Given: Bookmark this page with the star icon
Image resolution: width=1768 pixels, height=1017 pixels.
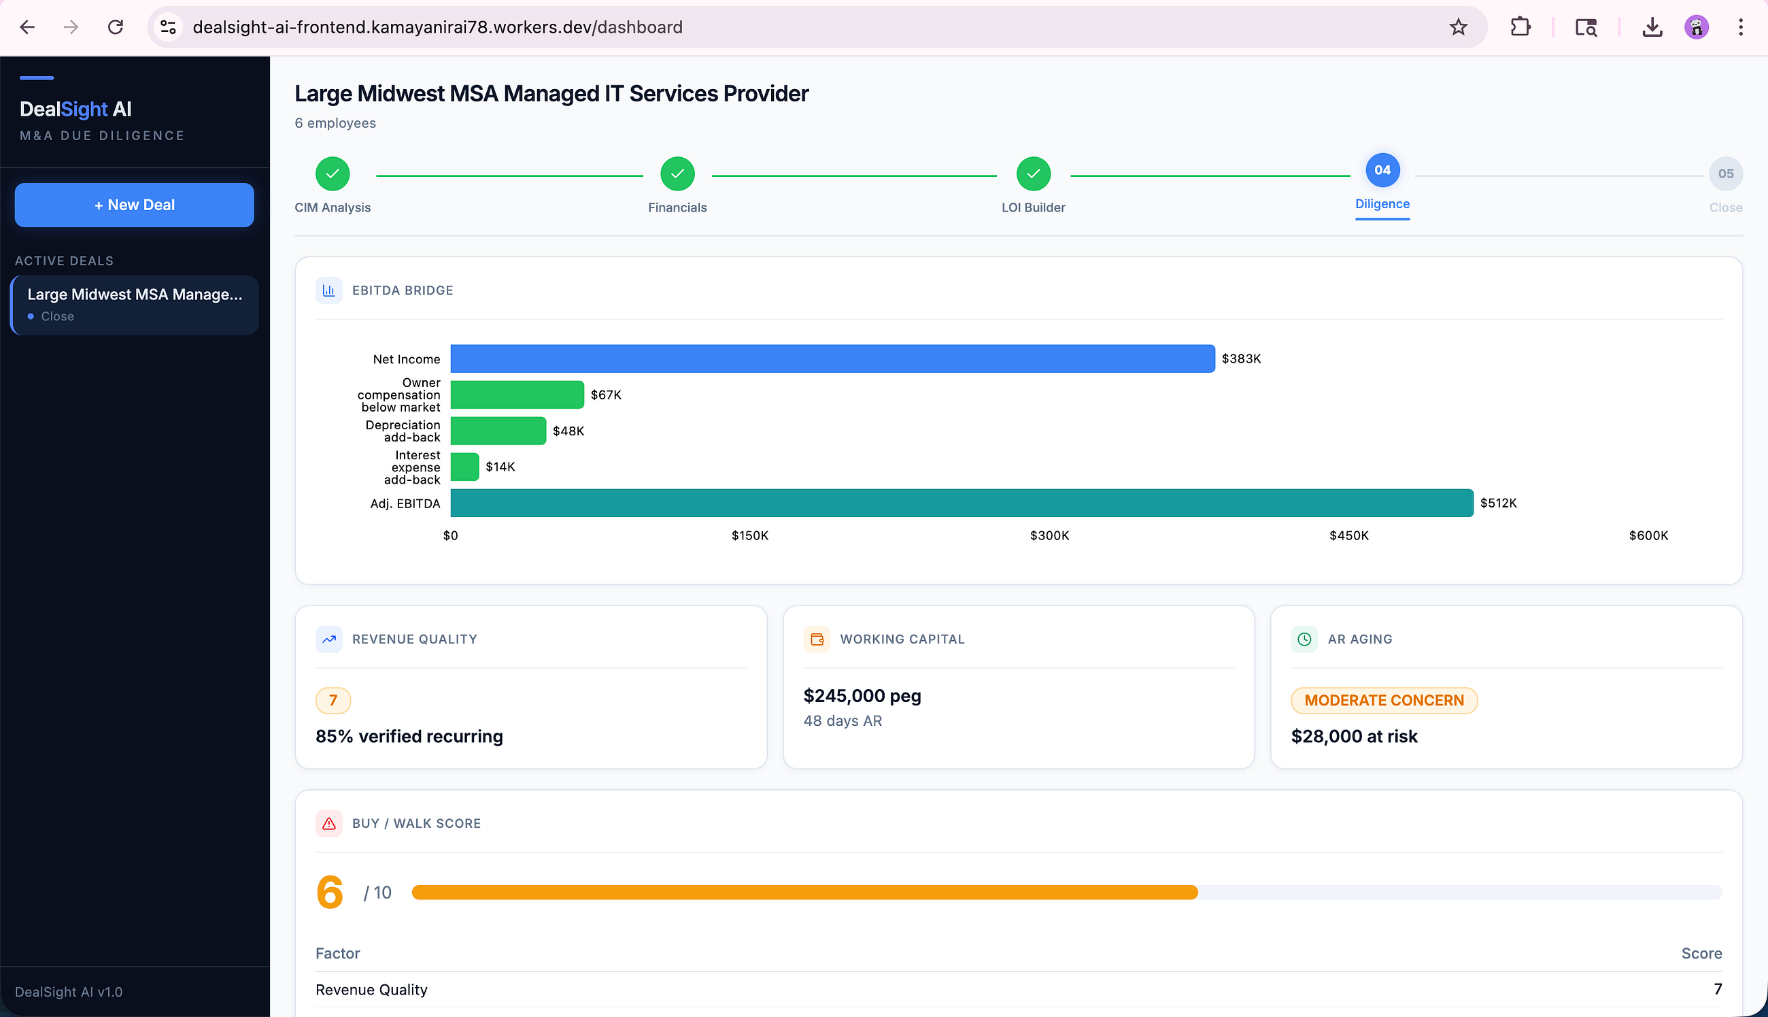Looking at the screenshot, I should point(1458,27).
